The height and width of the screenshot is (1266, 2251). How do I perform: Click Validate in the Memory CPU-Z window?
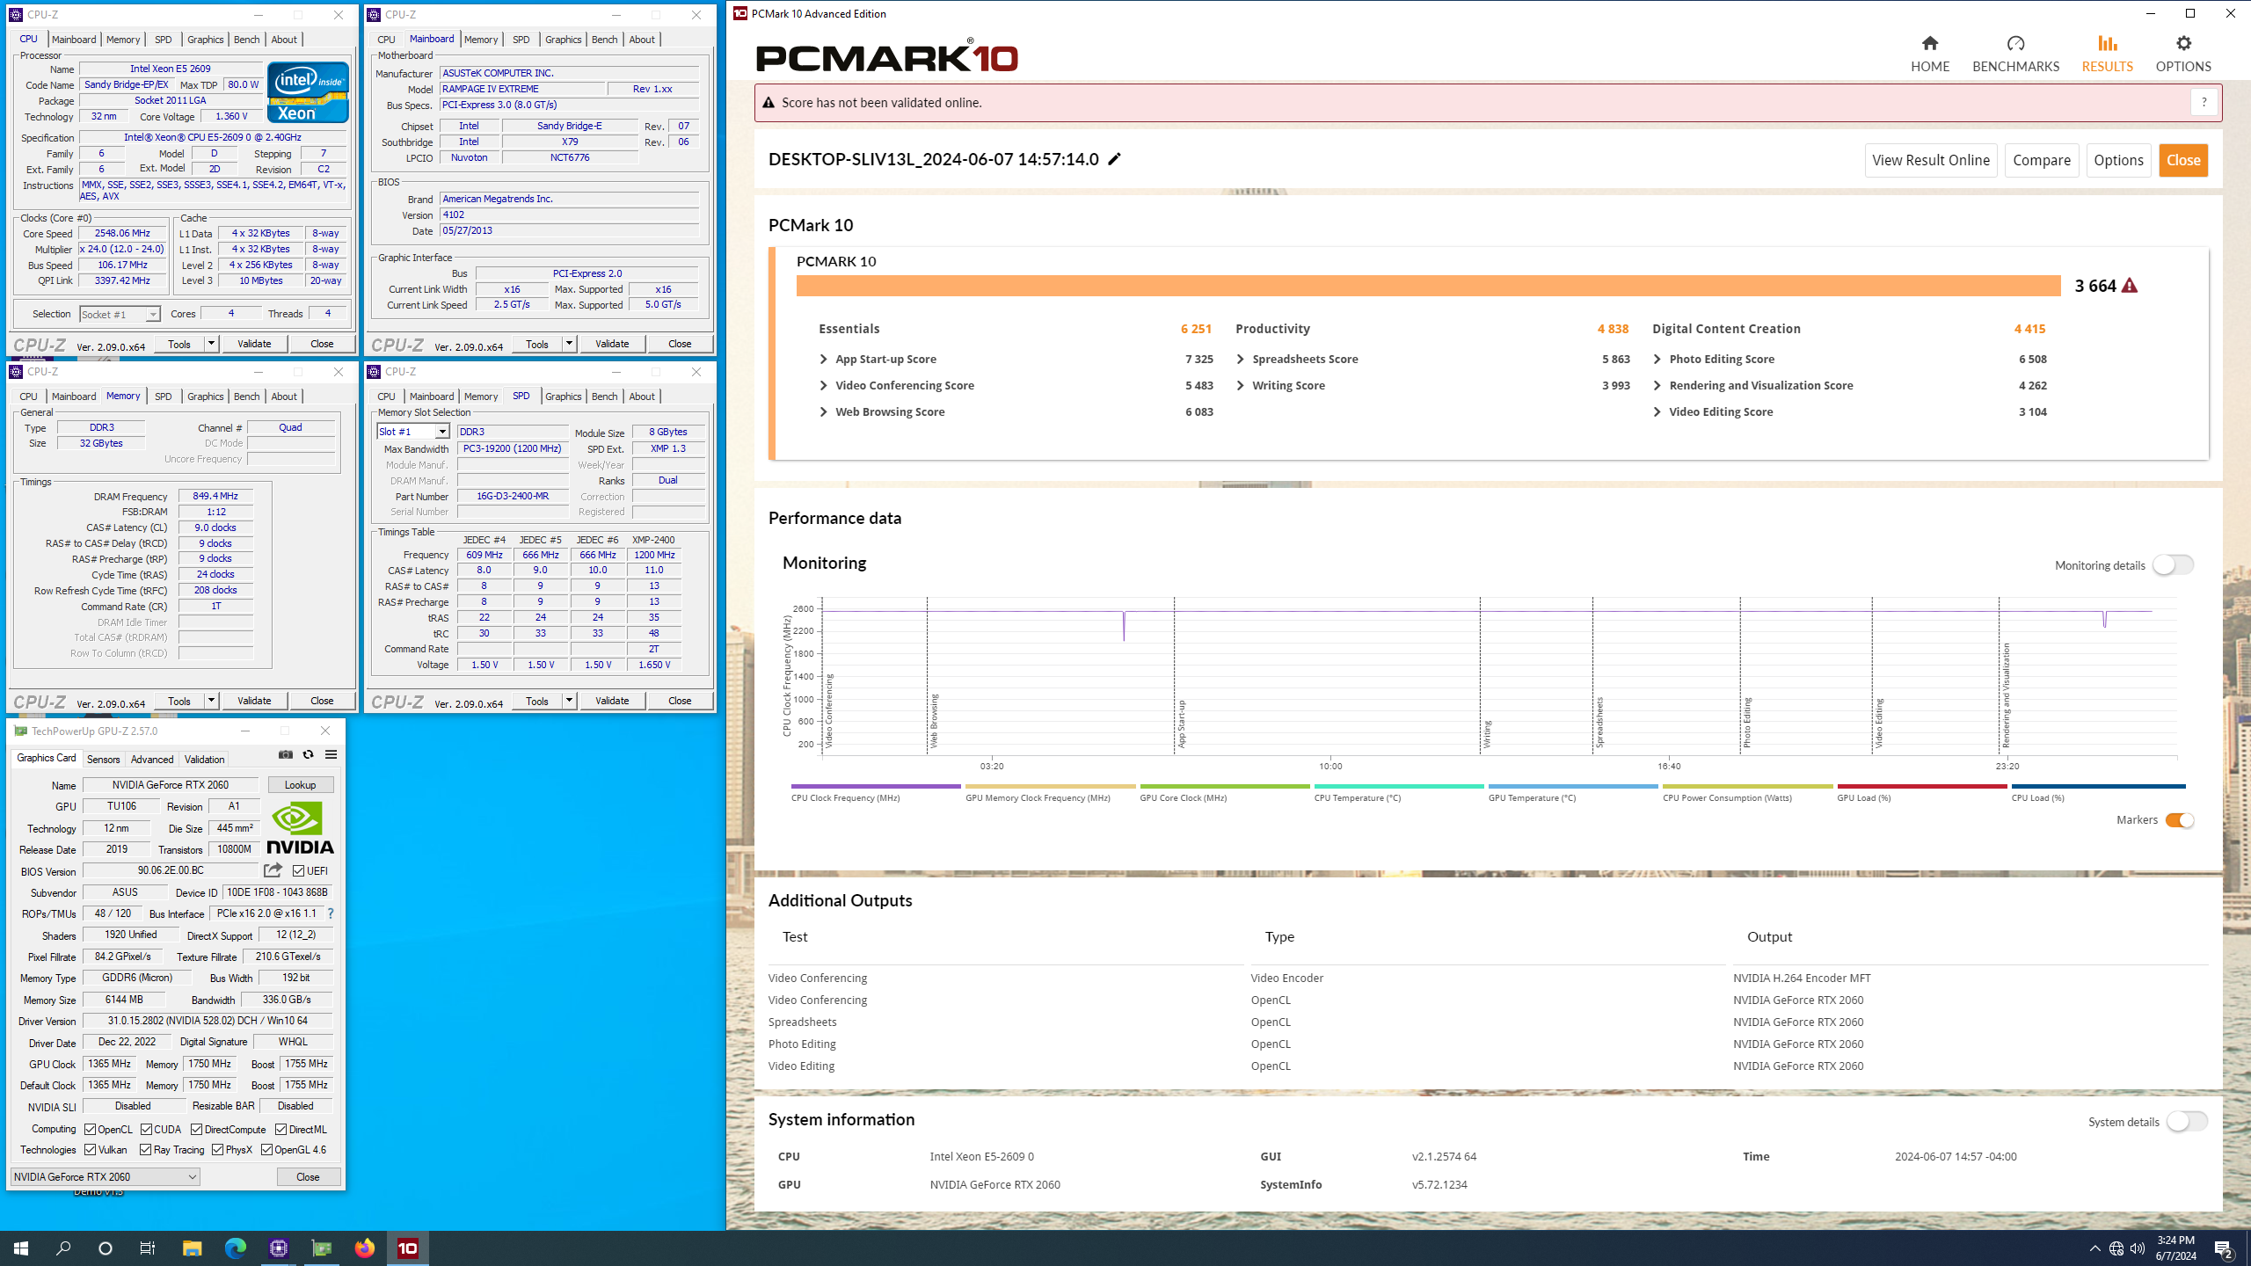coord(254,701)
